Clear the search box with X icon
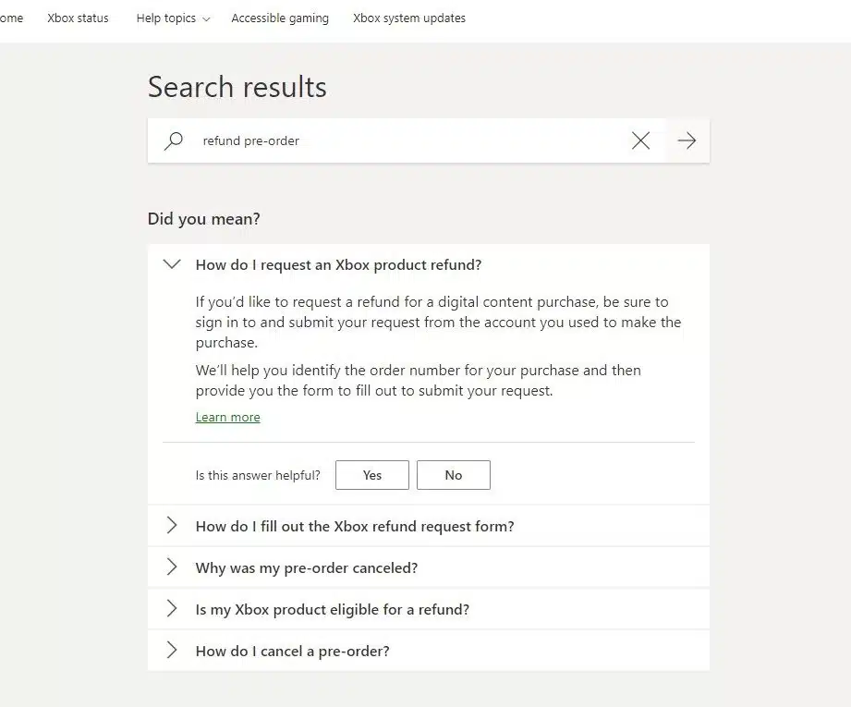 (640, 140)
